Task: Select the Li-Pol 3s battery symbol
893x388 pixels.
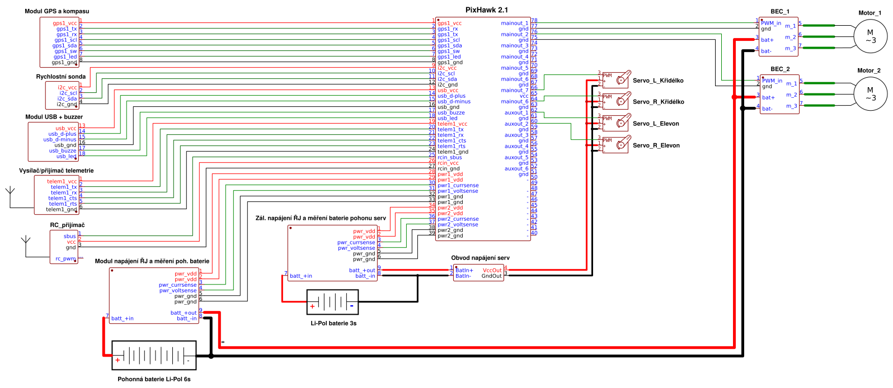Action: (x=332, y=302)
